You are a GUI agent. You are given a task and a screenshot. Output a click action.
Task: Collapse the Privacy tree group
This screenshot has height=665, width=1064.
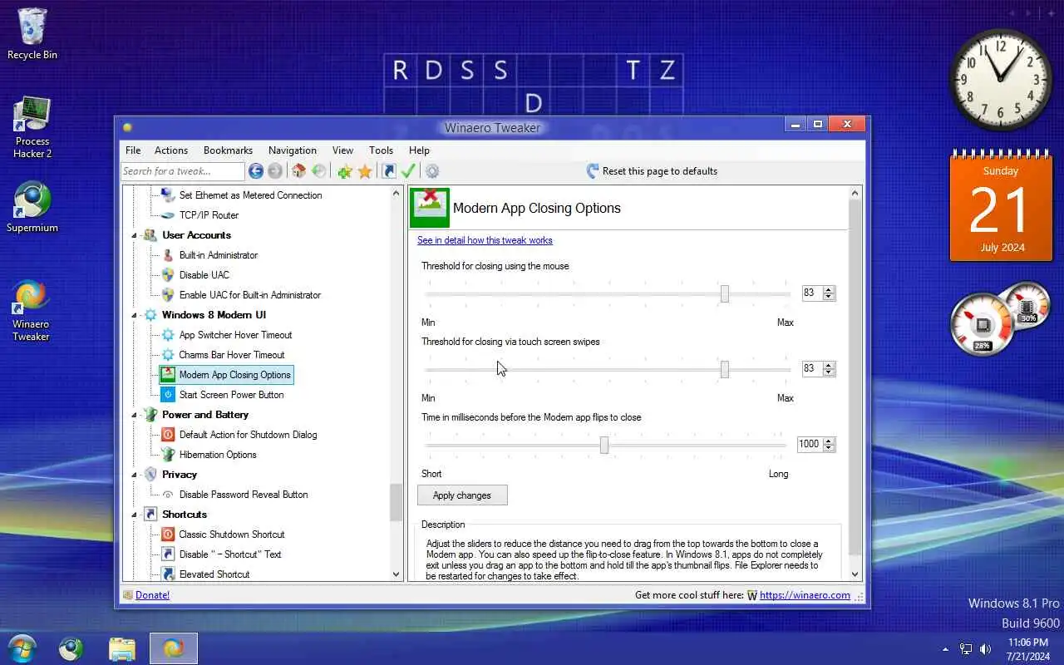[x=134, y=475]
